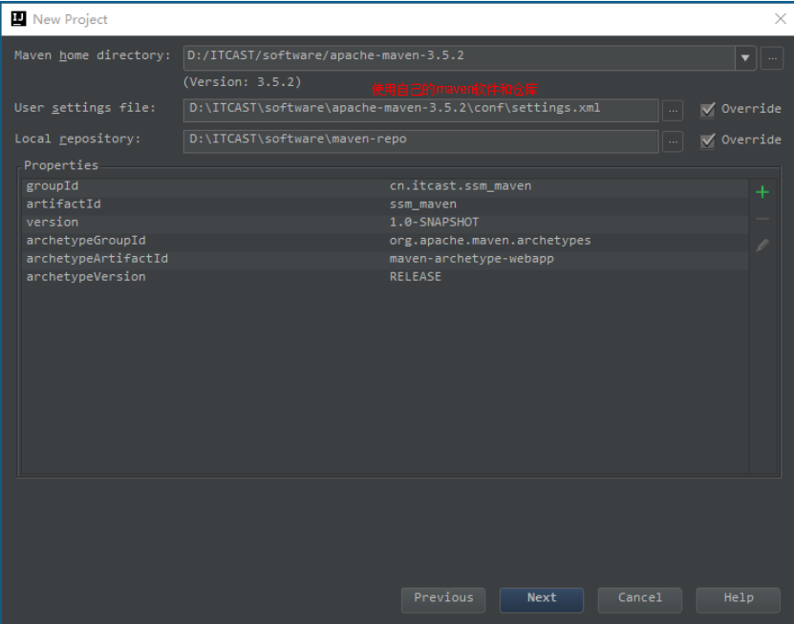Close the New Project dialog

tap(781, 19)
